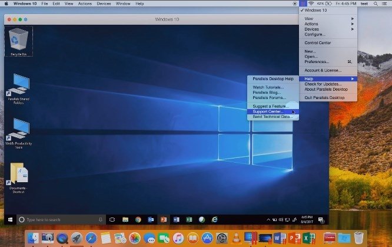Open Photos app from the Dock
Viewport: 392px width, 247px height.
coord(135,238)
